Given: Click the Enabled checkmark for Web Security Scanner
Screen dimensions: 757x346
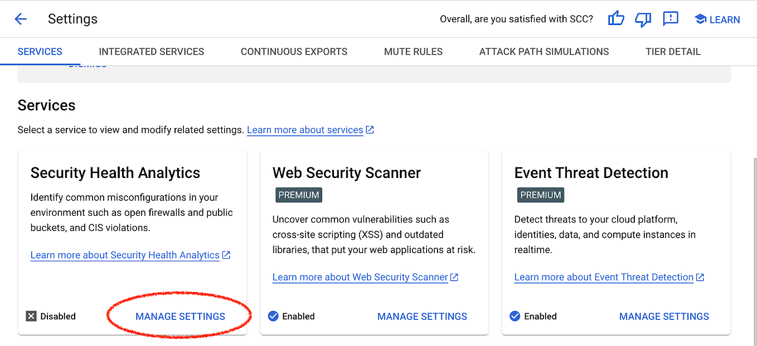Looking at the screenshot, I should (x=273, y=315).
